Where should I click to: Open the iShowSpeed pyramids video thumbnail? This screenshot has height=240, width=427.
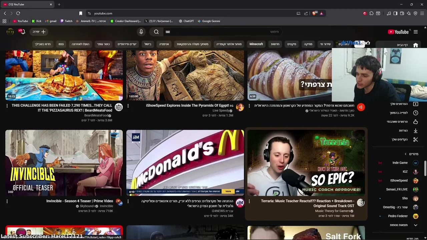click(x=185, y=75)
